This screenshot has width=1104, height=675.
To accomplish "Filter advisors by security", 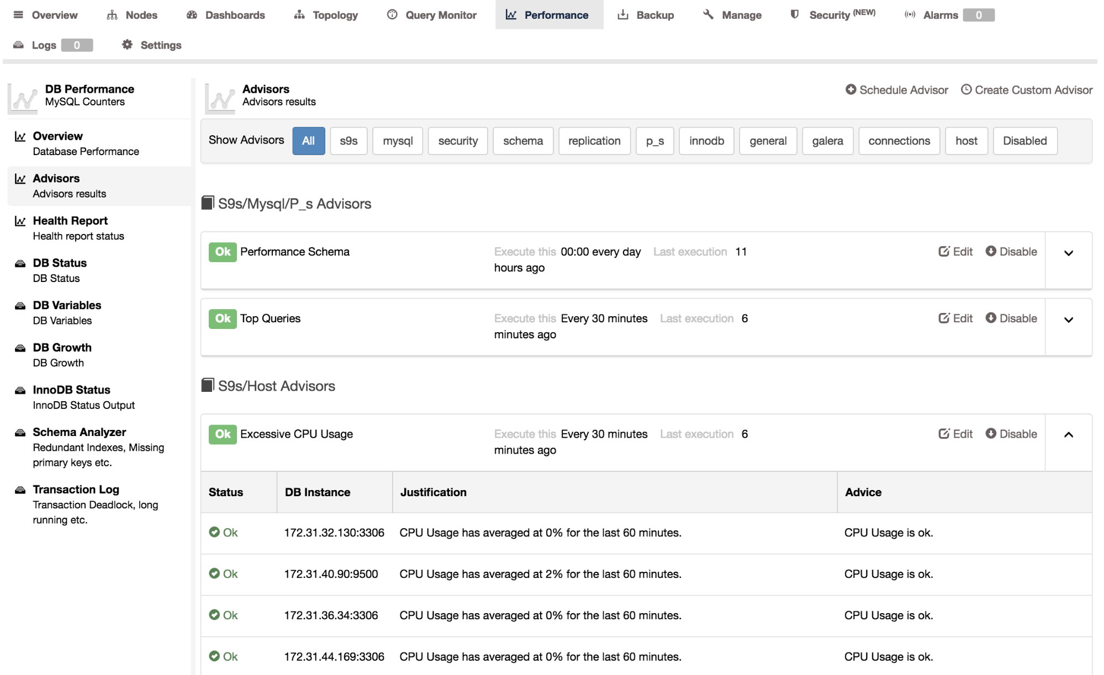I will tap(458, 141).
